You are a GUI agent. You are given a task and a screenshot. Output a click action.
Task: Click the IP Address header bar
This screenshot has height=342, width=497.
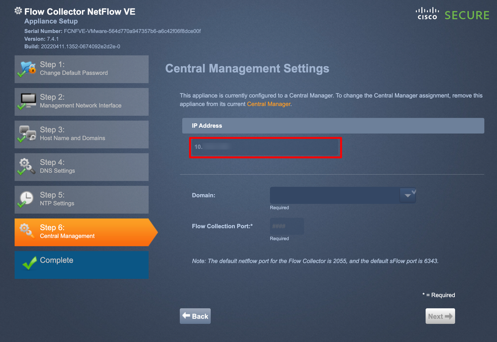(333, 126)
